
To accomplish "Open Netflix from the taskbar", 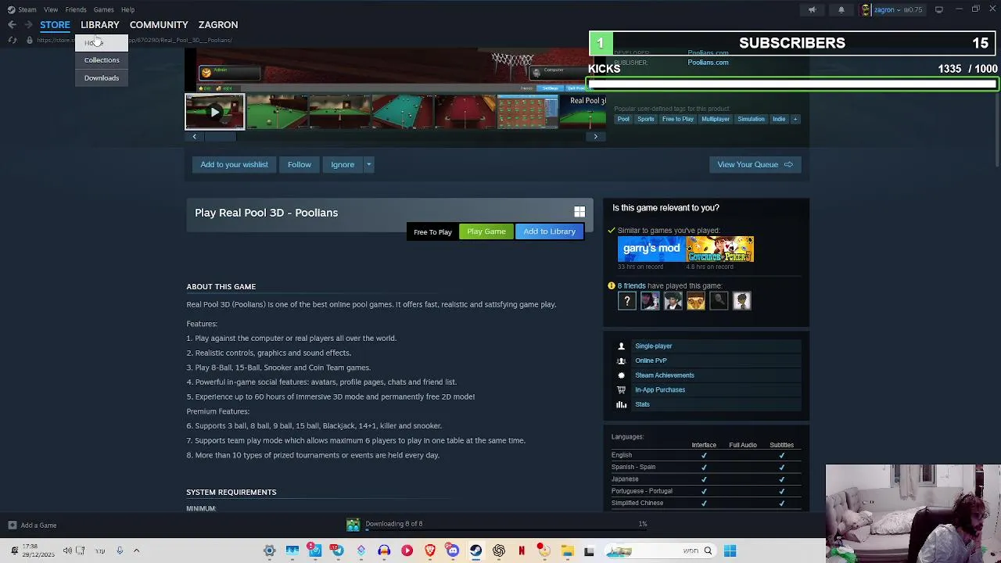I will coord(521,550).
